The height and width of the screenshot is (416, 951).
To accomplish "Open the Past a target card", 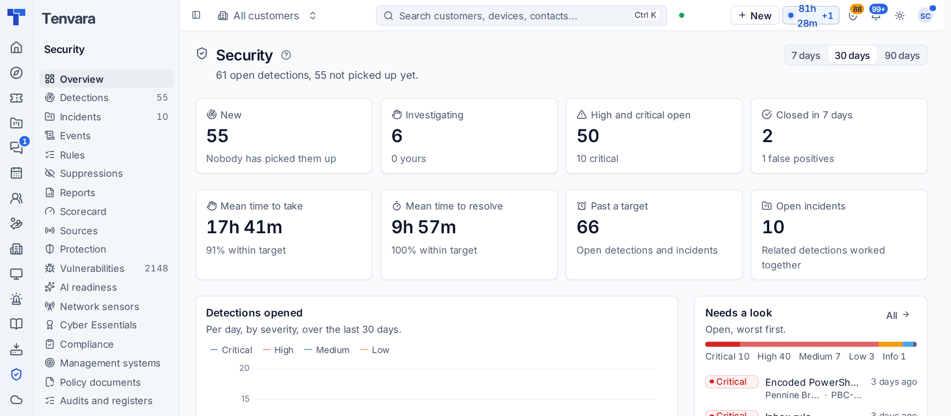I will pyautogui.click(x=654, y=235).
